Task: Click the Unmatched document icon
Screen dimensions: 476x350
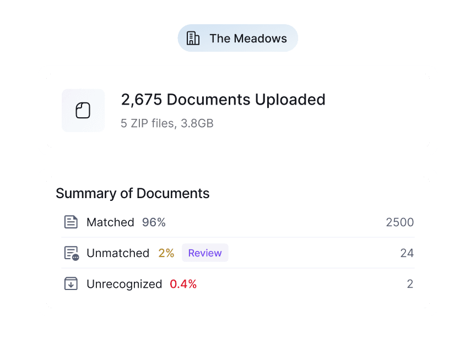Action: pos(72,253)
